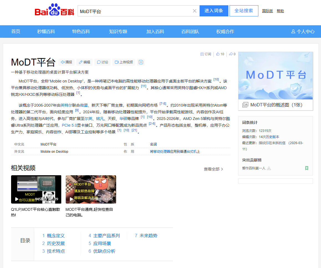Open 百科团队 navigation item

click(x=190, y=32)
